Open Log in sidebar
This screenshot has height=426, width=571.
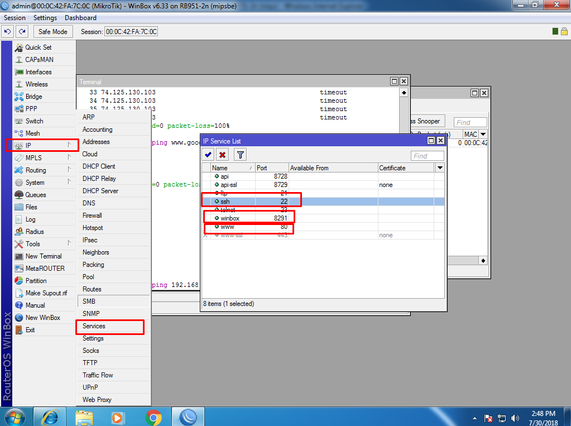point(44,219)
